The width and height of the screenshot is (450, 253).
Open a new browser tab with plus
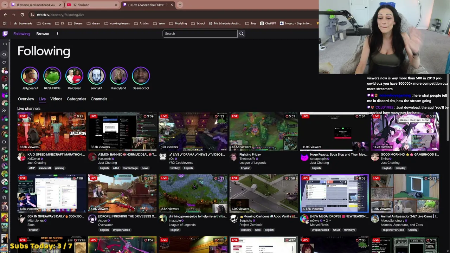click(x=180, y=5)
